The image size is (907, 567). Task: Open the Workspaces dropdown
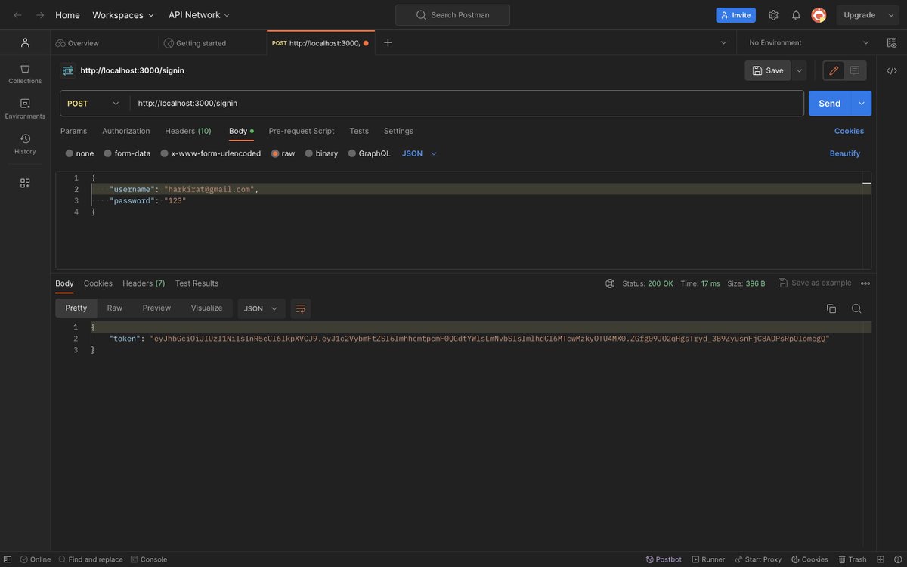[123, 15]
